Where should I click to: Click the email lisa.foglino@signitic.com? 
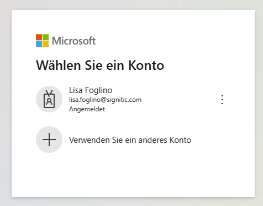(105, 100)
